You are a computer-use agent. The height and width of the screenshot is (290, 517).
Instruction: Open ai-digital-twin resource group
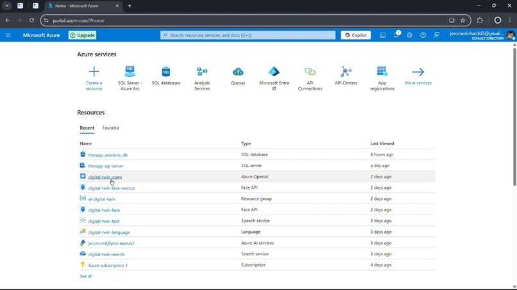pos(102,199)
